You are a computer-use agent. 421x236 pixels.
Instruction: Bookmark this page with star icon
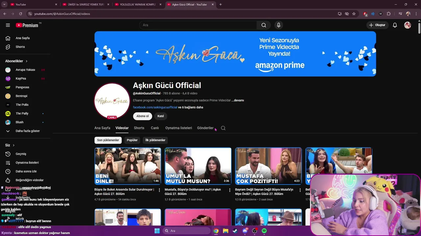click(x=354, y=14)
